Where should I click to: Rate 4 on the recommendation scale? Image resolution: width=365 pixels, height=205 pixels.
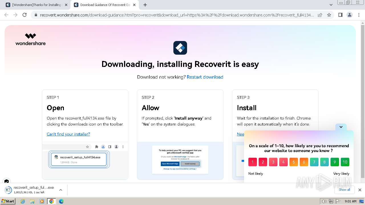pos(283,162)
